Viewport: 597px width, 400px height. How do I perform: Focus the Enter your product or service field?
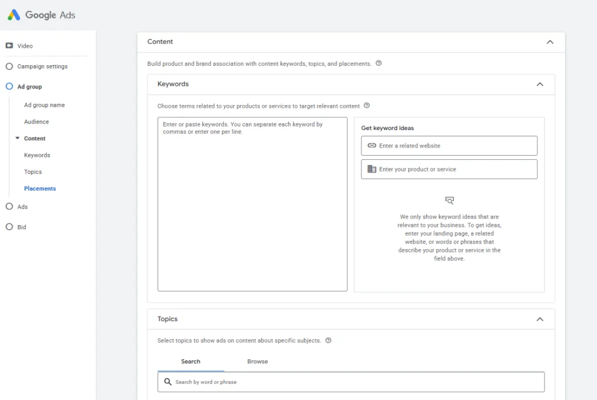tap(449, 169)
